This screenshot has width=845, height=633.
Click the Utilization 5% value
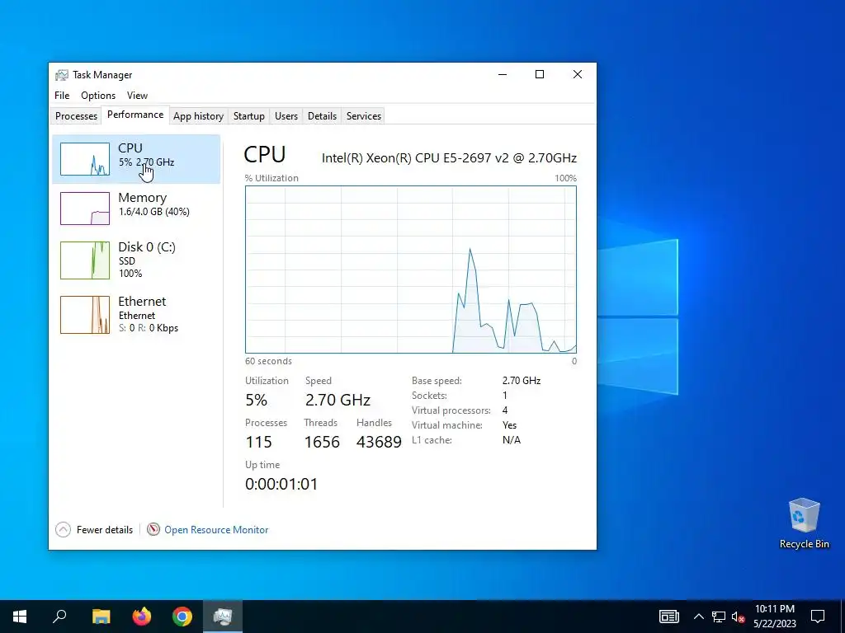[257, 400]
